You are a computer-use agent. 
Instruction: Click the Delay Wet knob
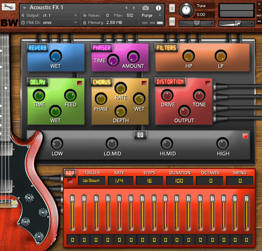pyautogui.click(x=55, y=111)
